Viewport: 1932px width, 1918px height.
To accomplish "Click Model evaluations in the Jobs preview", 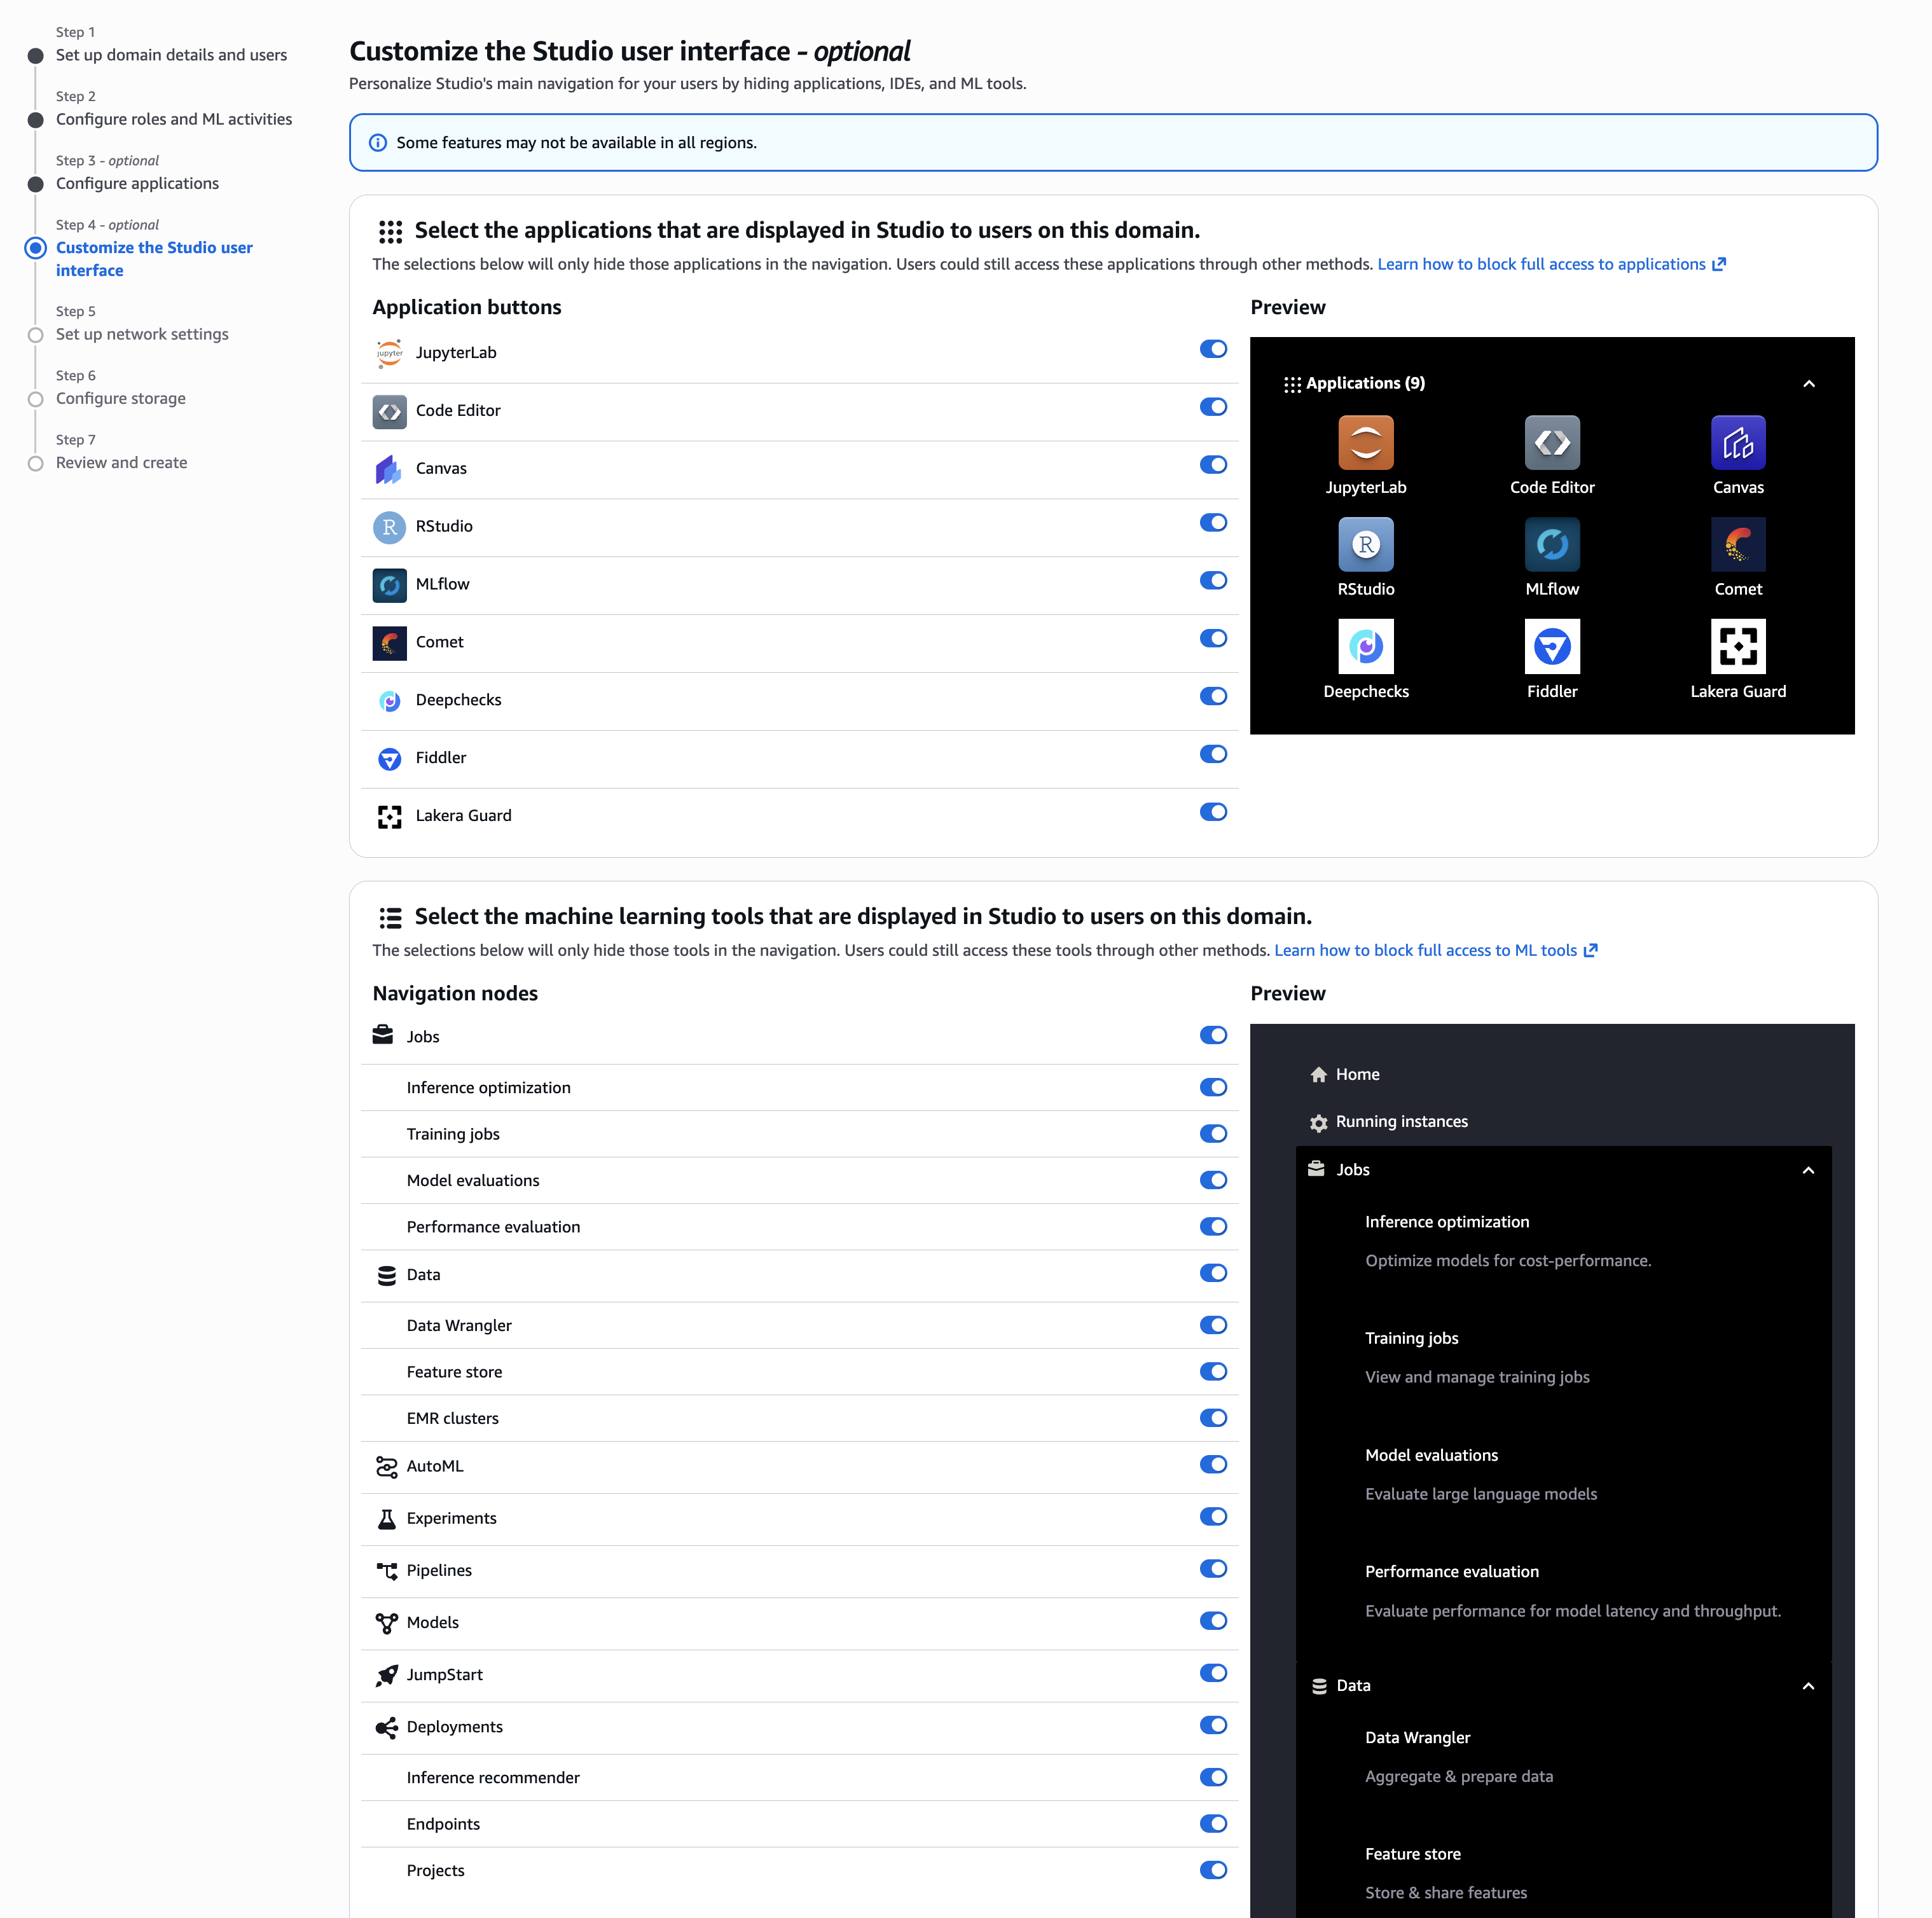I will point(1431,1455).
